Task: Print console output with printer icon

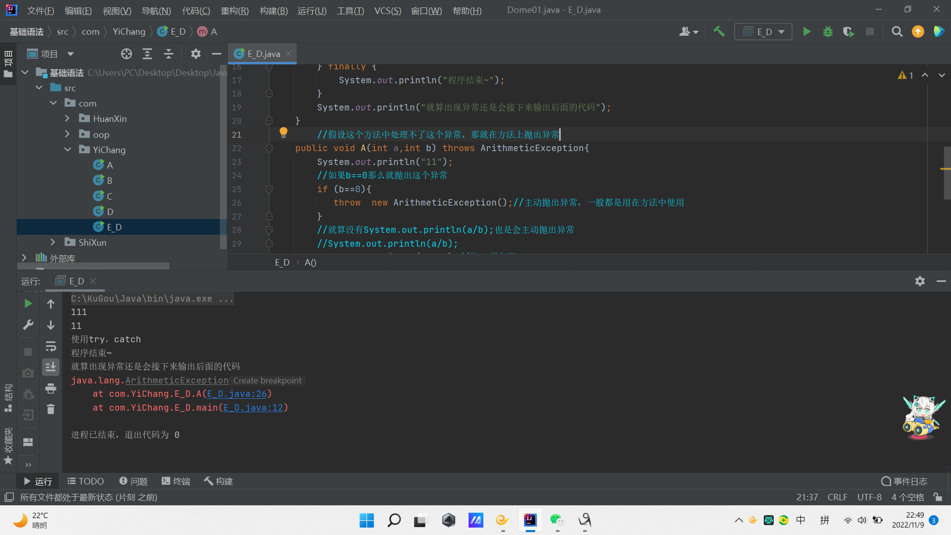Action: [51, 388]
